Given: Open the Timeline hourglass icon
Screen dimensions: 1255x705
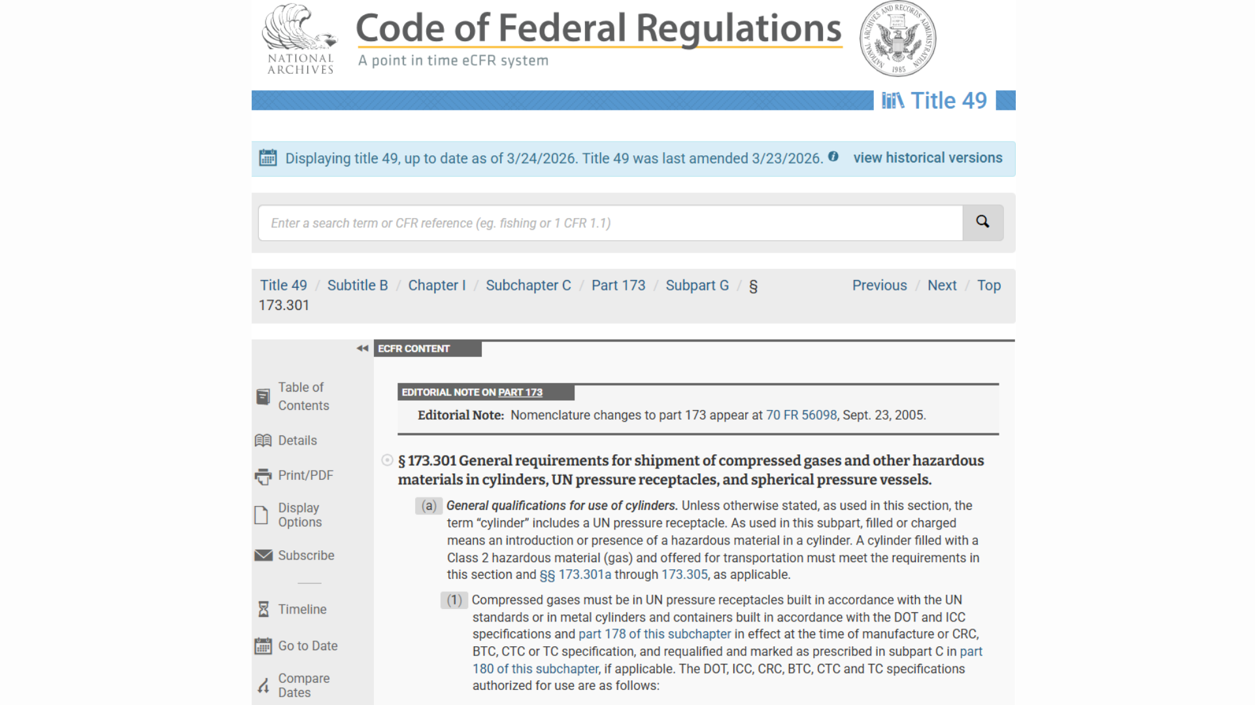Looking at the screenshot, I should click(x=263, y=609).
